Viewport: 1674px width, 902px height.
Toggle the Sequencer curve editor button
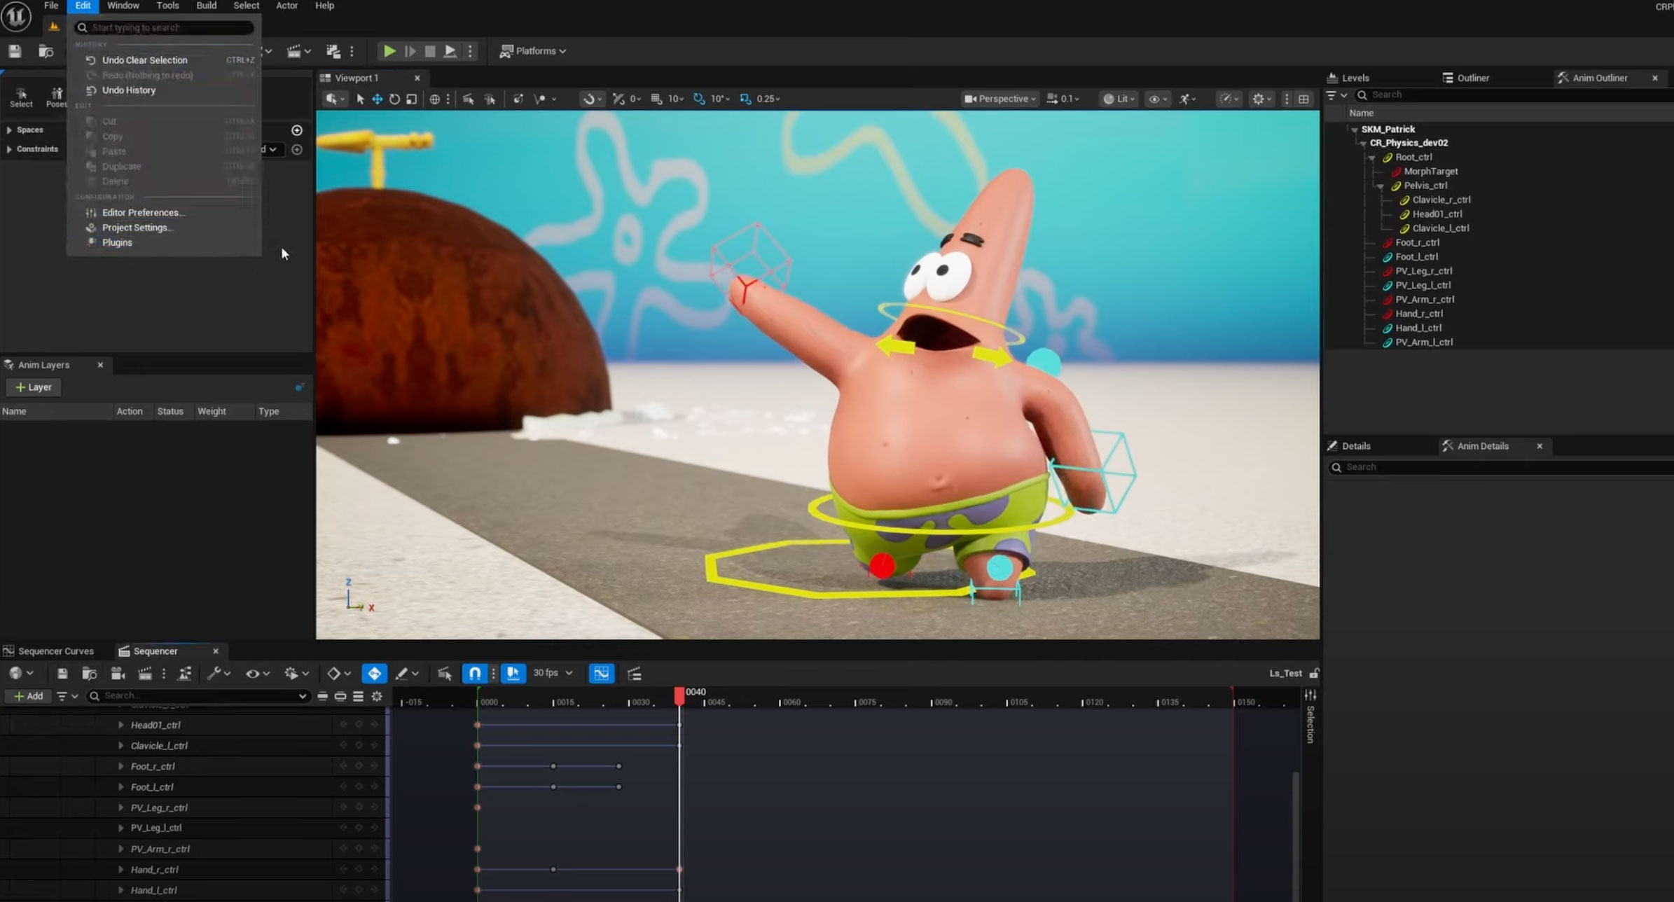[601, 674]
